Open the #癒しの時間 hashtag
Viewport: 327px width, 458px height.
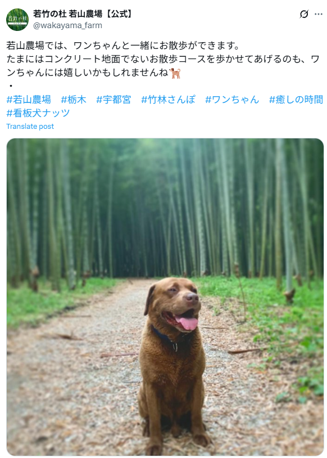(296, 100)
